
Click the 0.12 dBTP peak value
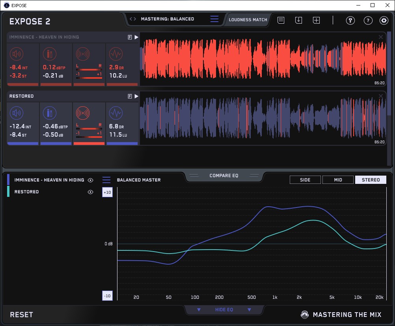54,67
